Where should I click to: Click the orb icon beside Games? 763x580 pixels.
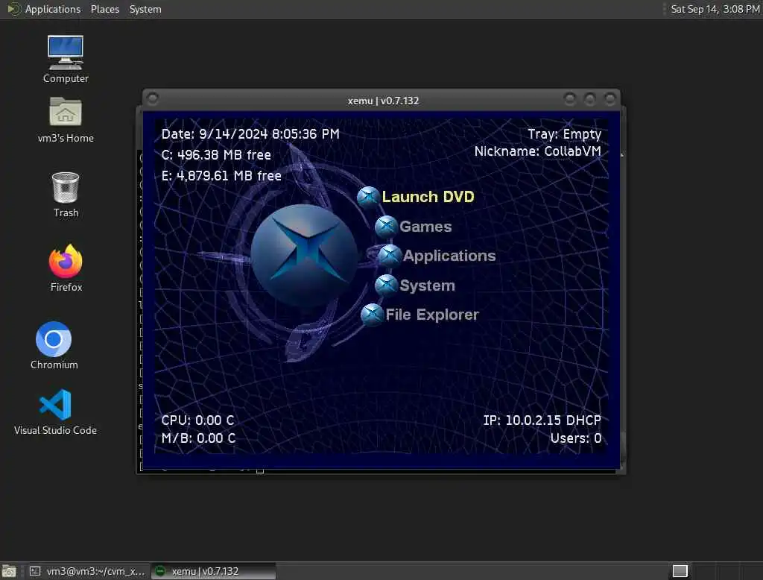(387, 227)
